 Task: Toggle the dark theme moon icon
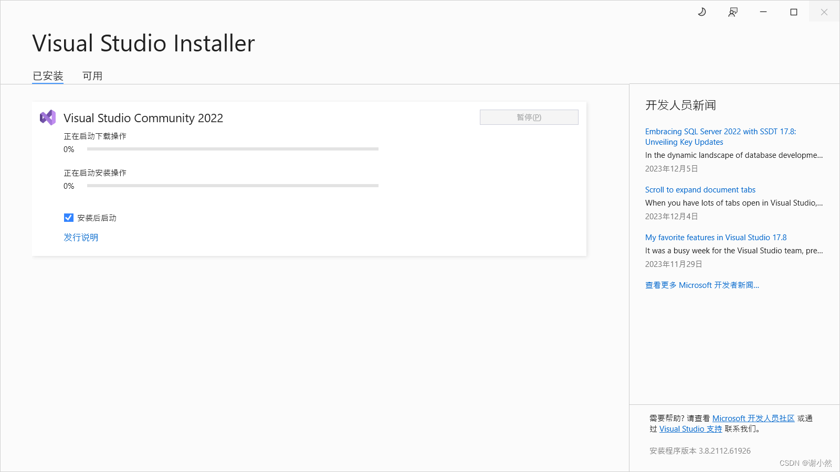pyautogui.click(x=702, y=12)
